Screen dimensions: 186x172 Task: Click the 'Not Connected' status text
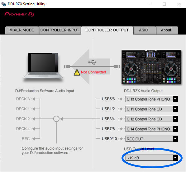(93, 72)
